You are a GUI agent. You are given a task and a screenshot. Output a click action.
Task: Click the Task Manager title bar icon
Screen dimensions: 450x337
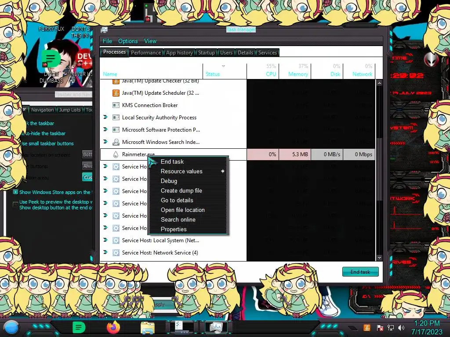pyautogui.click(x=104, y=29)
